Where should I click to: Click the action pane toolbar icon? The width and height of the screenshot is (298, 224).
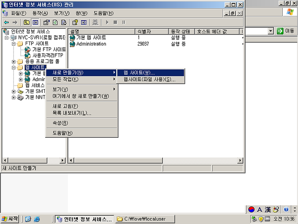click(x=84, y=22)
